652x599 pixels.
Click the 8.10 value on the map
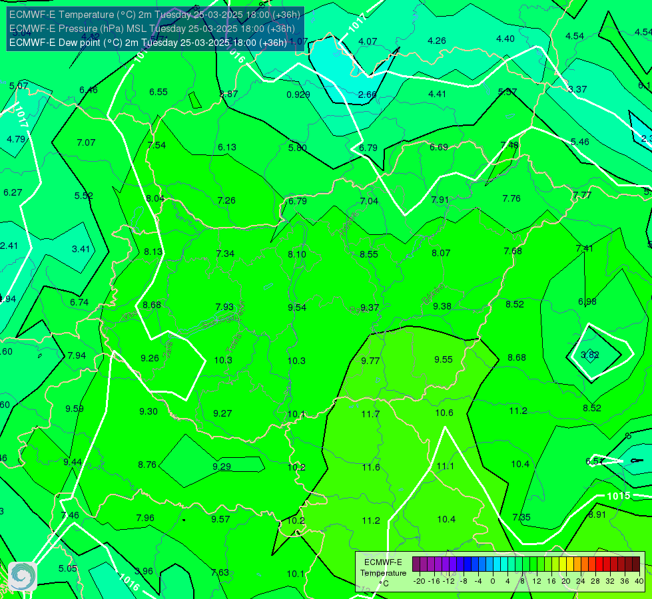coord(297,254)
